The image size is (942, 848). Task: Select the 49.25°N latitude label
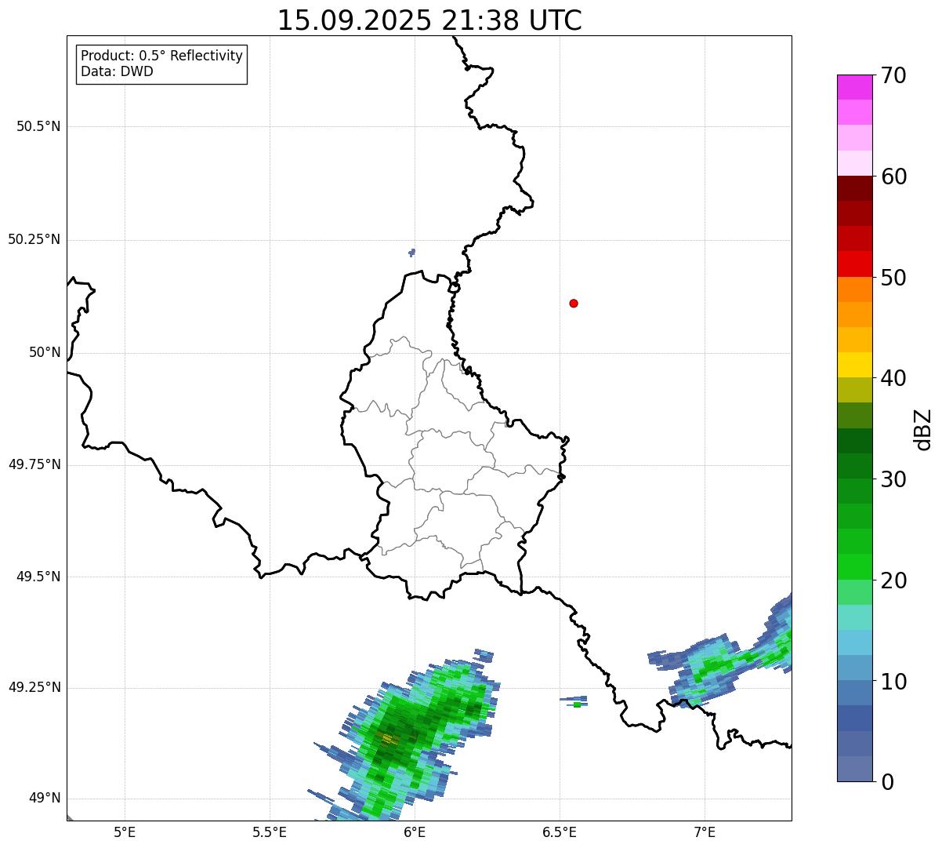click(x=34, y=687)
